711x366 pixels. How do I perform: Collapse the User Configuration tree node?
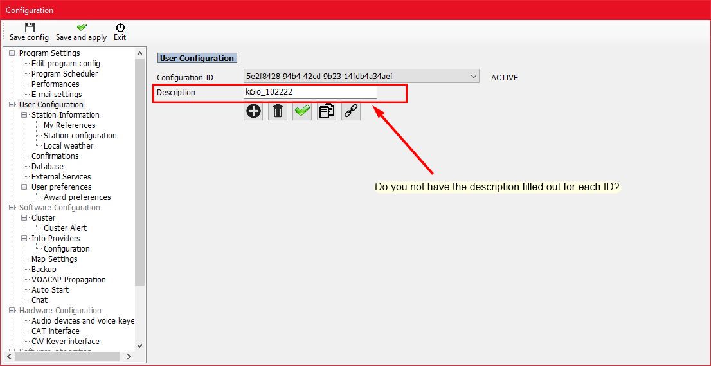12,105
